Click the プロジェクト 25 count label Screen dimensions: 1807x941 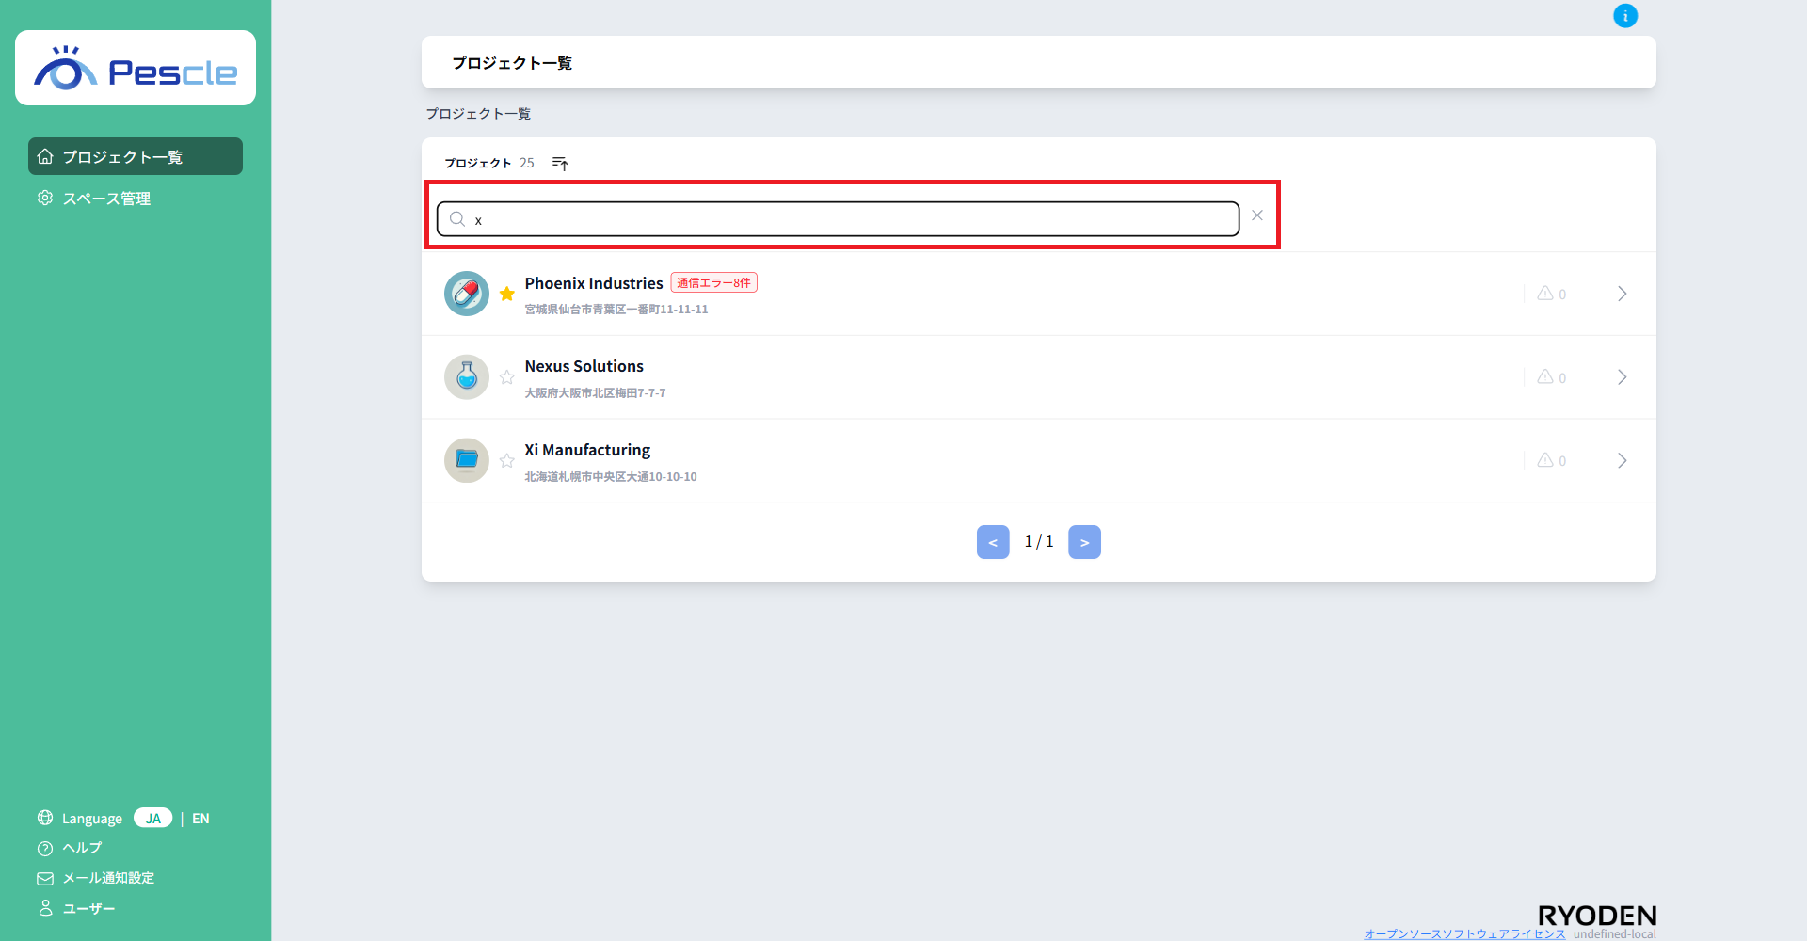click(x=489, y=164)
